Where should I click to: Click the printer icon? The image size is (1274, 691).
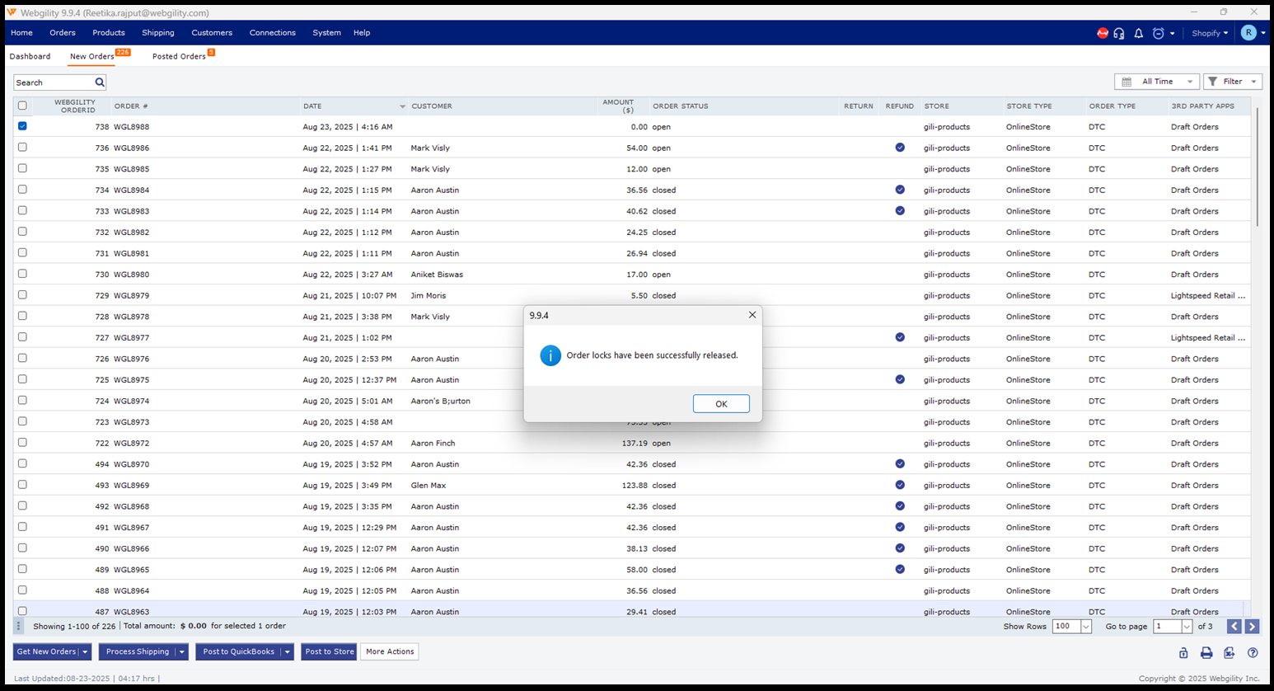pyautogui.click(x=1206, y=652)
